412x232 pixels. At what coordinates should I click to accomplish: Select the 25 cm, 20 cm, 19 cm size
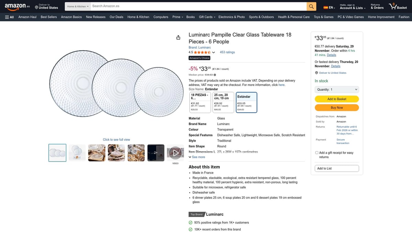coord(223,102)
